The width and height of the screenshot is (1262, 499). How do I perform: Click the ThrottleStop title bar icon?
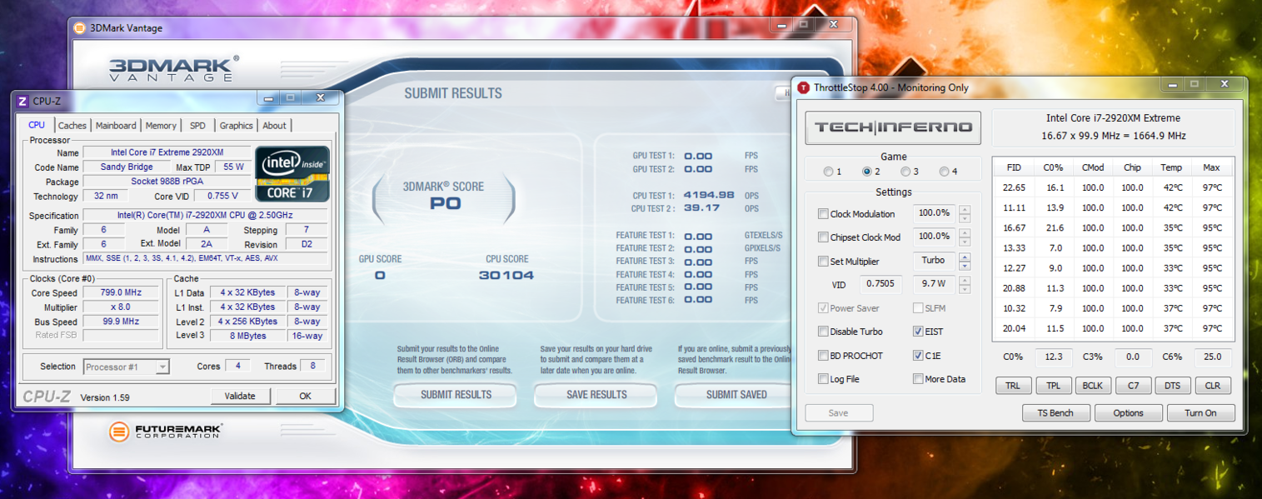point(803,87)
